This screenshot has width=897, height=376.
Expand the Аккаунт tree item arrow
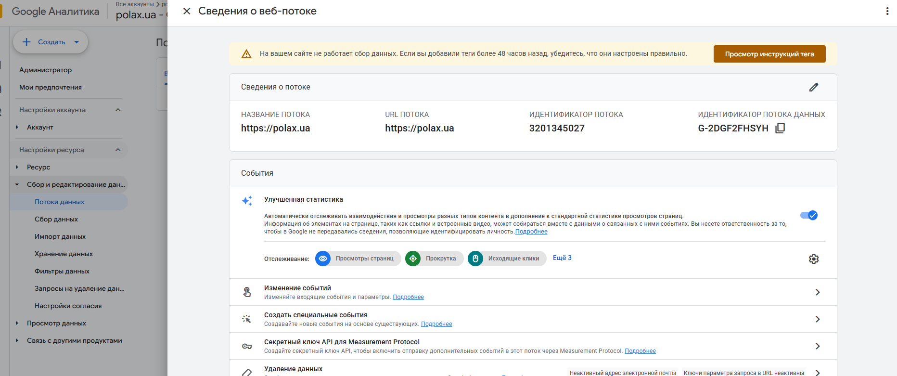[17, 127]
